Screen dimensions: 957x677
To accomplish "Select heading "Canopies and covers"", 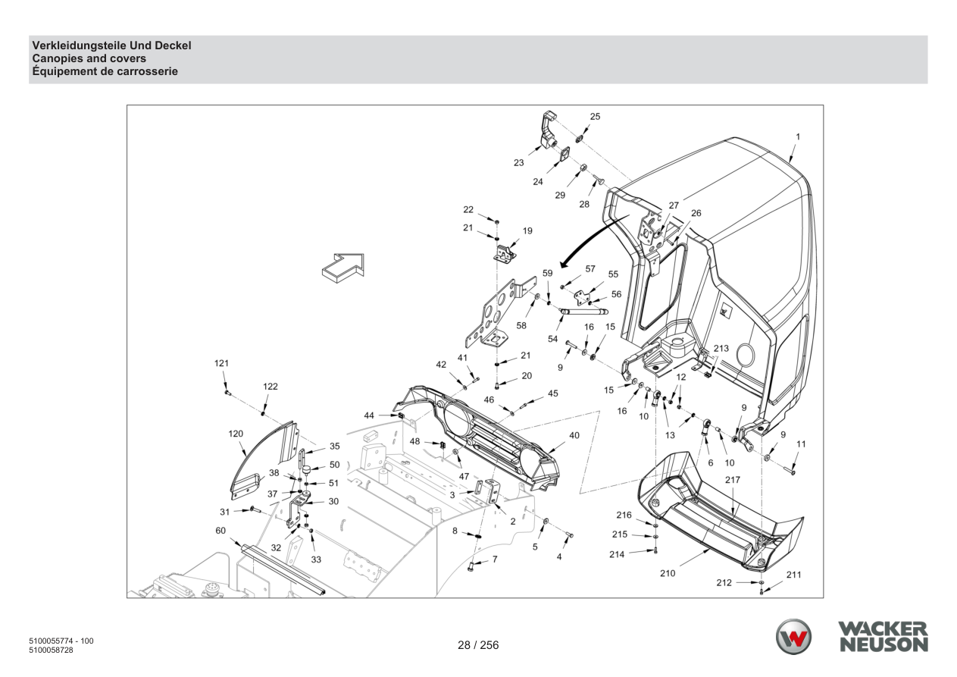I will pyautogui.click(x=89, y=58).
